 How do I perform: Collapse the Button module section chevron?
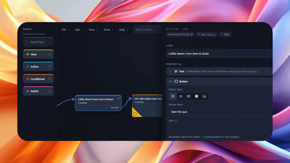pos(170,81)
